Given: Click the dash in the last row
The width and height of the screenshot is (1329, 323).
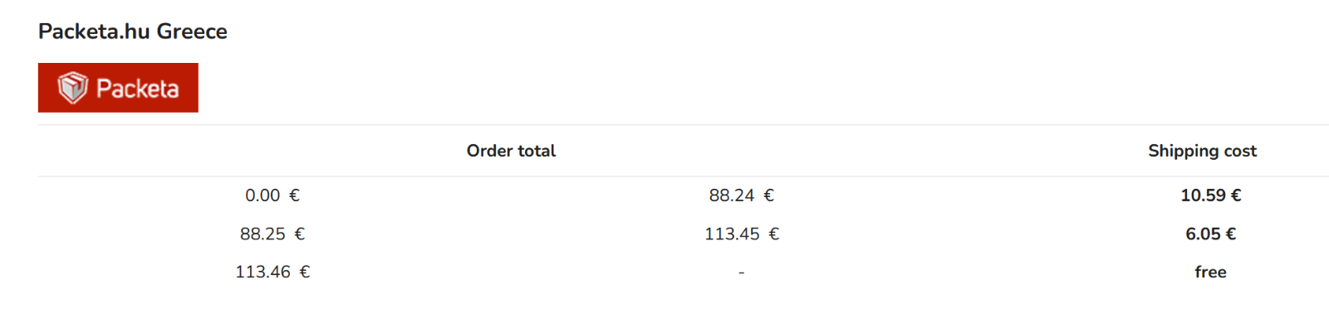Looking at the screenshot, I should (x=741, y=272).
